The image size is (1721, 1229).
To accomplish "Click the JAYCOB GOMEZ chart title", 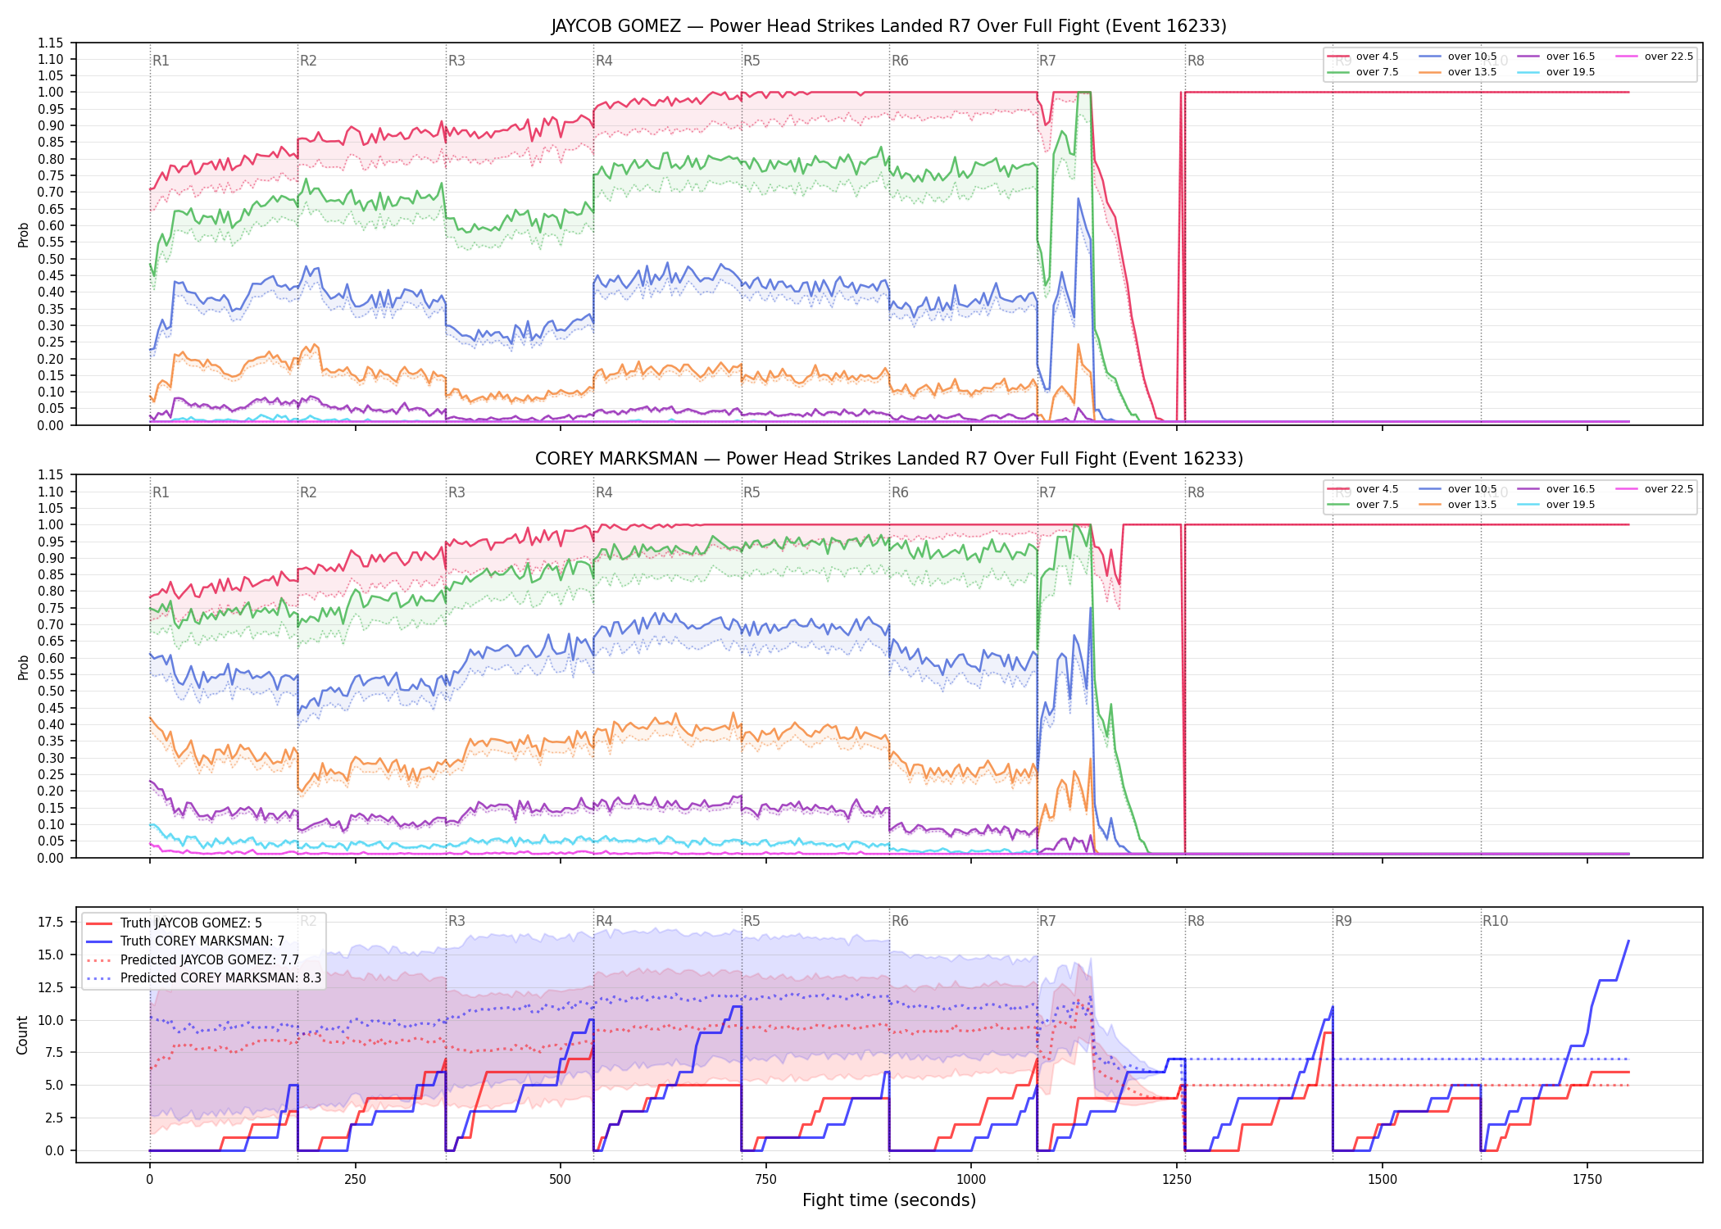I will pyautogui.click(x=888, y=26).
